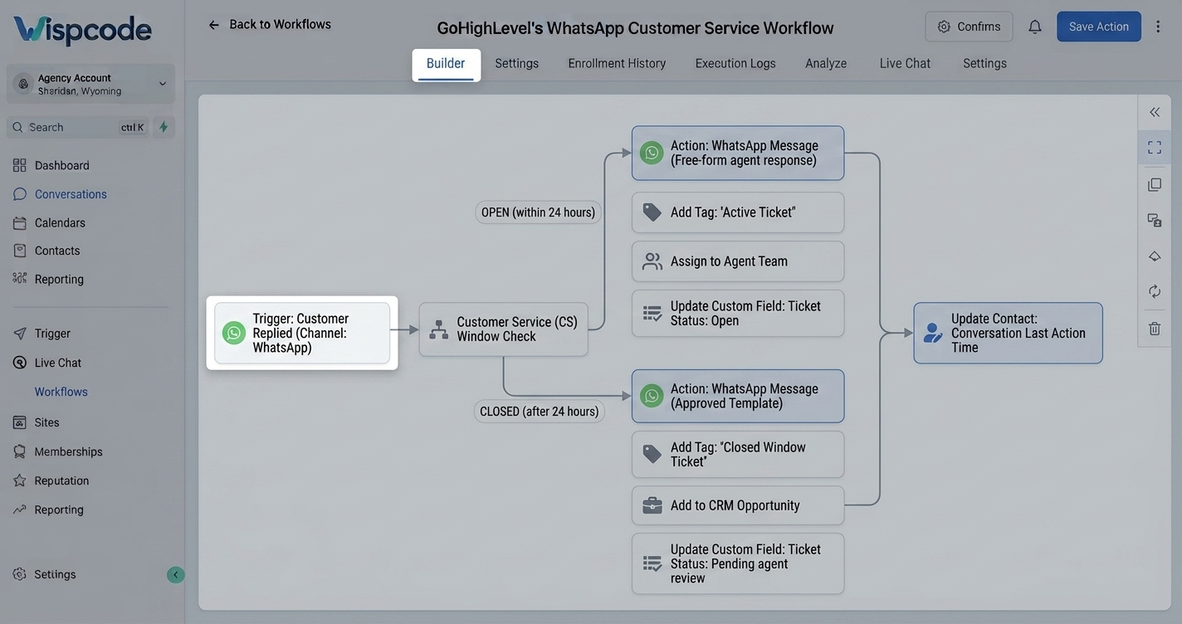
Task: Open Memberships in the sidebar
Action: coord(68,451)
